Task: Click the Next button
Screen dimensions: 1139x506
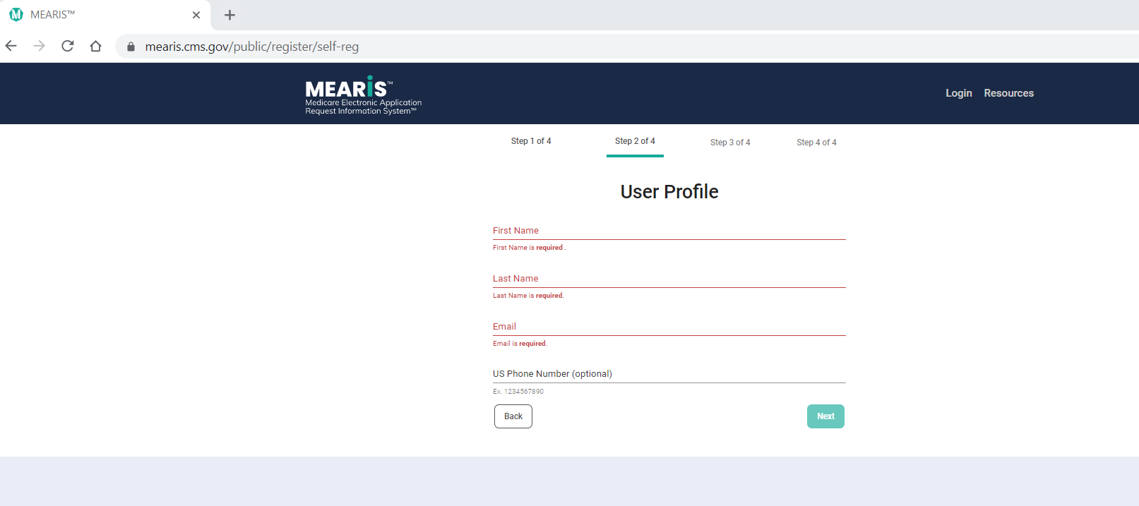Action: pos(825,416)
